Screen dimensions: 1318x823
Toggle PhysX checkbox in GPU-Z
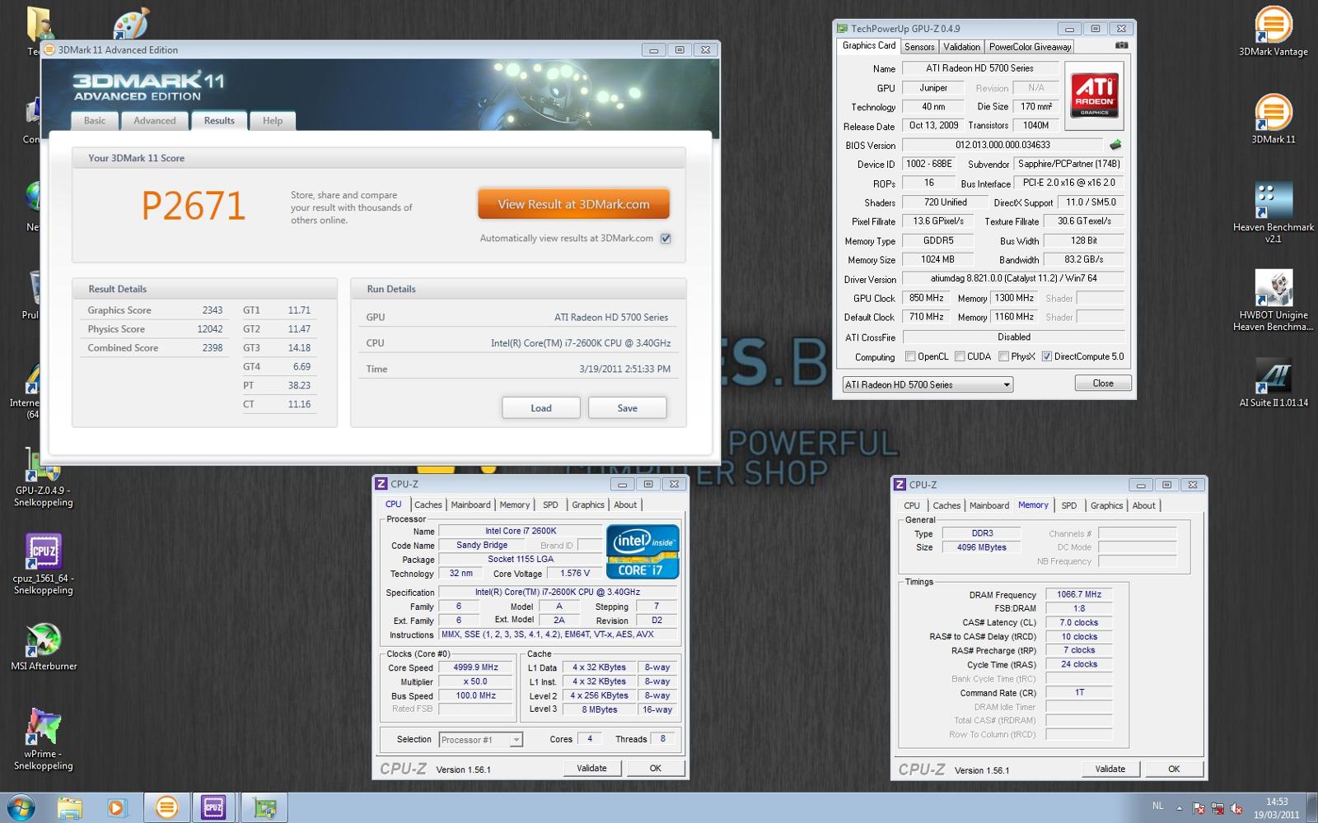tap(1003, 356)
